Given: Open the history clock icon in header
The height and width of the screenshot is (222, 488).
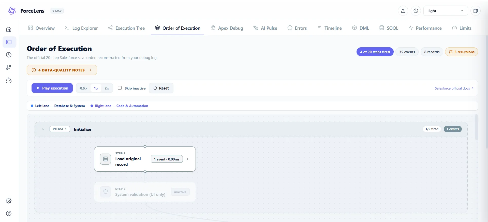Looking at the screenshot, I should pyautogui.click(x=416, y=11).
